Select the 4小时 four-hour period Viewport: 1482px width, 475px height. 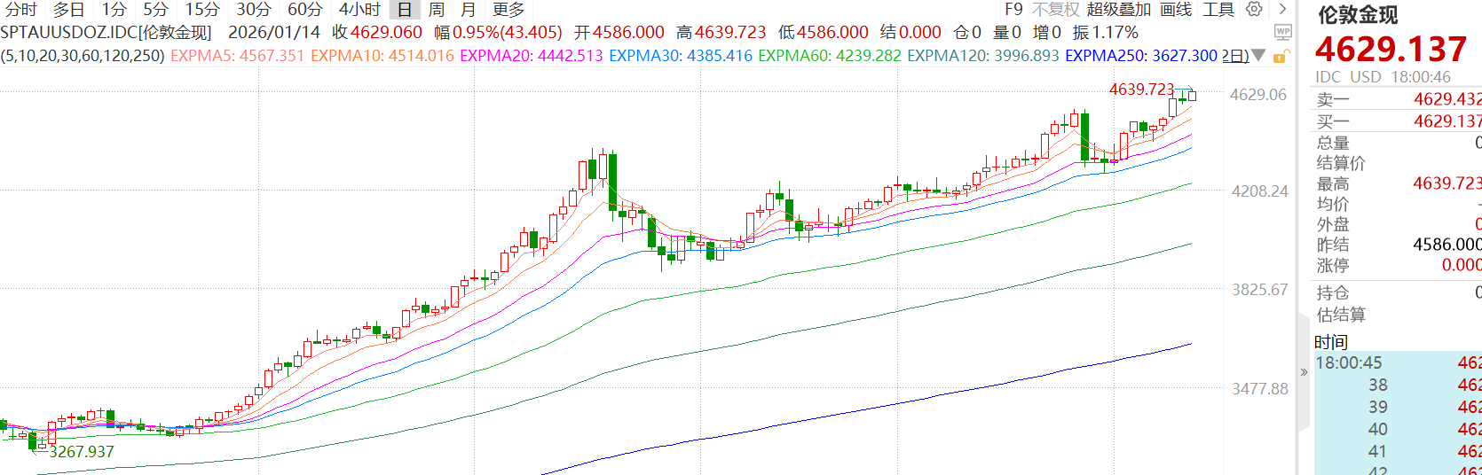pos(359,10)
